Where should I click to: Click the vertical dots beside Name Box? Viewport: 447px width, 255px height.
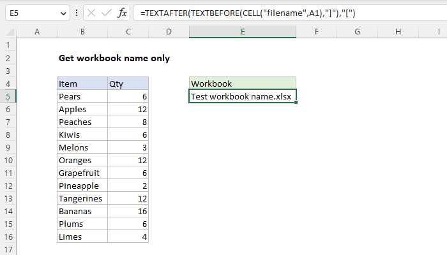[77, 13]
